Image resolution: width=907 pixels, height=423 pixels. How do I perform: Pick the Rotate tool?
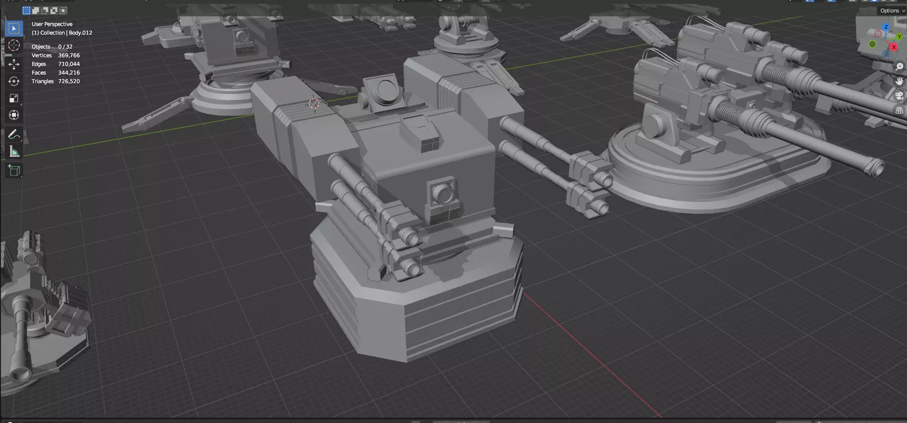pos(14,81)
